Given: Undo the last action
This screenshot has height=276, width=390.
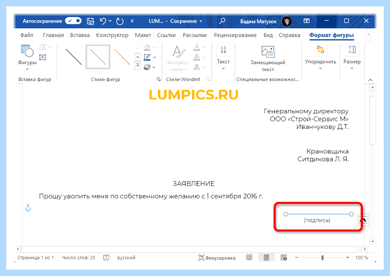Looking at the screenshot, I should point(103,21).
